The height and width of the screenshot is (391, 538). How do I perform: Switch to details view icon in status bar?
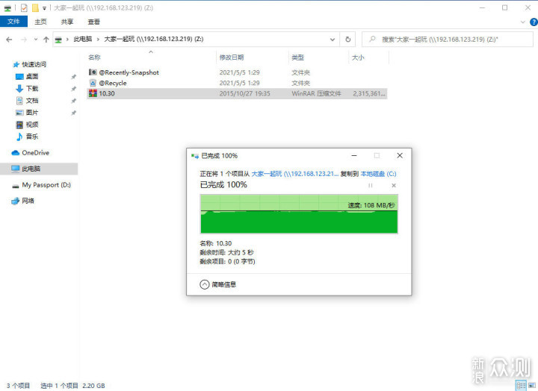[x=522, y=386]
